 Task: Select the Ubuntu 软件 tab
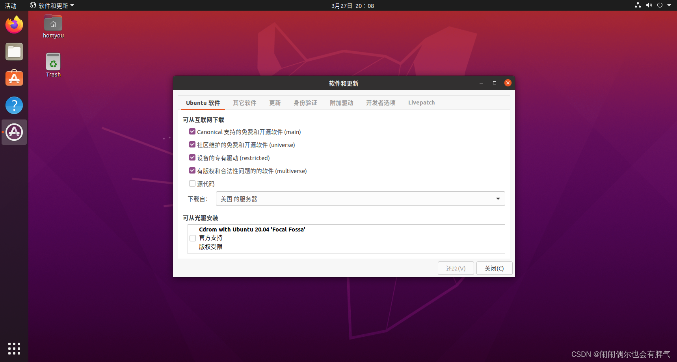point(203,103)
